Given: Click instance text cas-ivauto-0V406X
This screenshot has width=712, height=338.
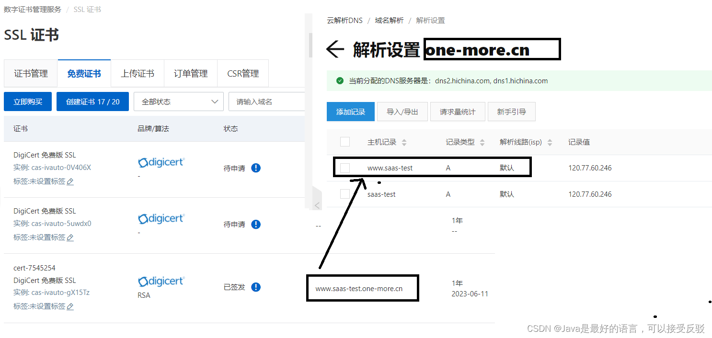Looking at the screenshot, I should (x=61, y=168).
